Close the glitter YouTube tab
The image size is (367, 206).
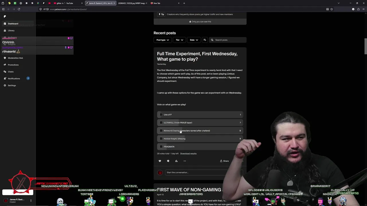click(82, 3)
